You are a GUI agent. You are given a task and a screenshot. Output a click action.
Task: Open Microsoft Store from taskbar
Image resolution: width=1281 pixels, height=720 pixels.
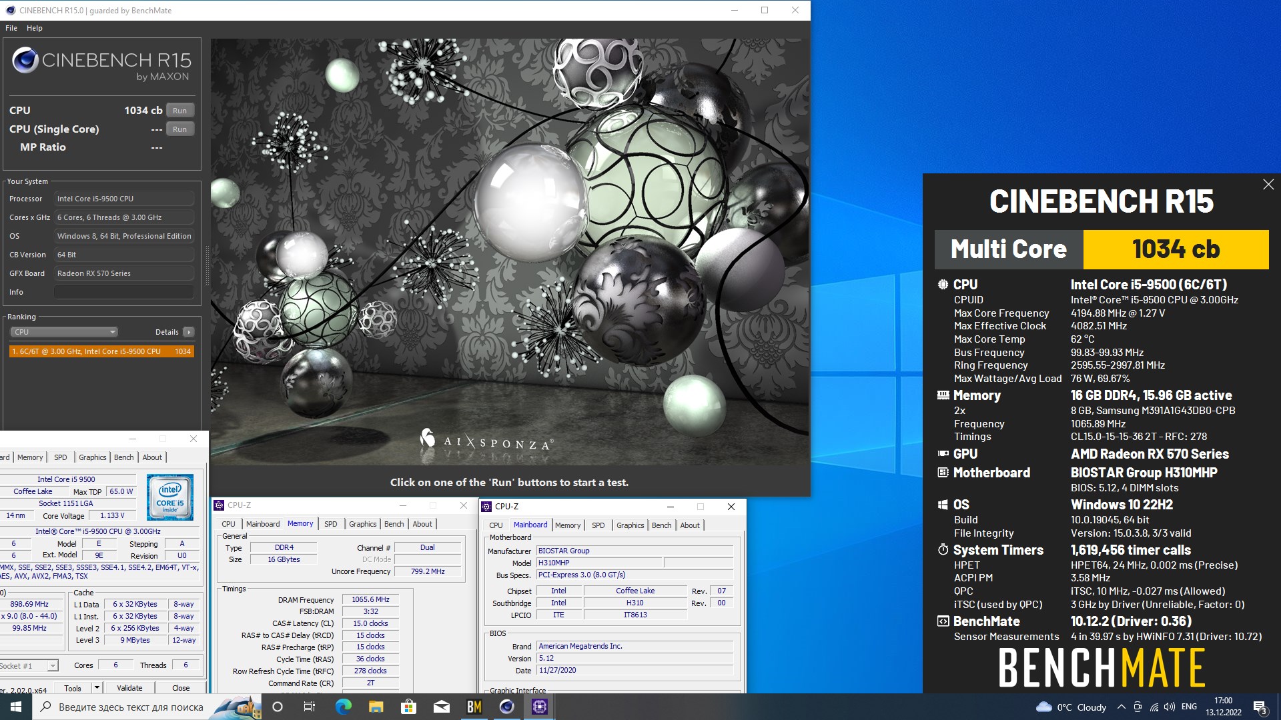tap(408, 707)
